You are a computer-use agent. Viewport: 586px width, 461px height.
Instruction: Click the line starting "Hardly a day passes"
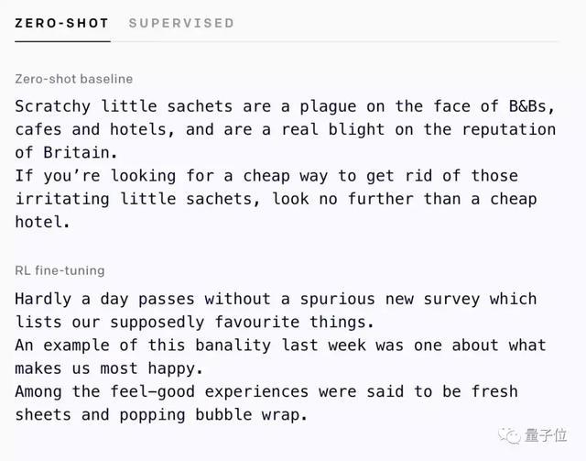(x=275, y=299)
